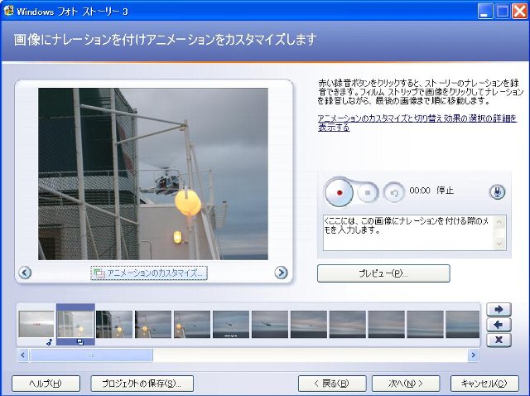530x396 pixels.
Task: Select the third filmstrip thumbnail
Action: pos(114,324)
